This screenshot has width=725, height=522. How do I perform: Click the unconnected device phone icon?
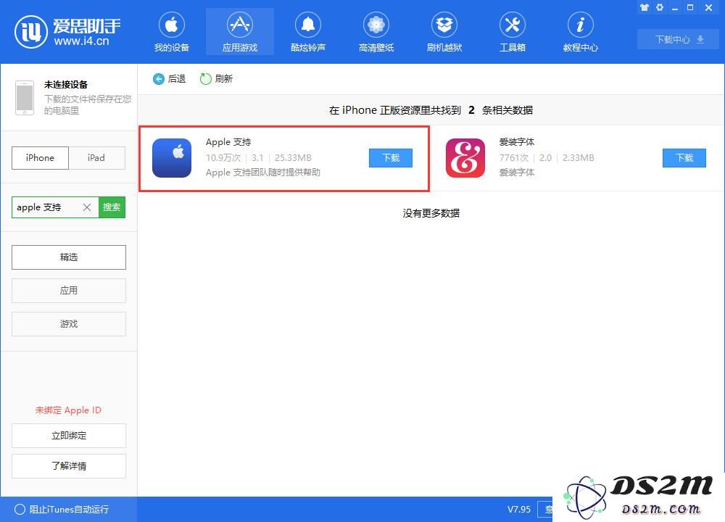click(x=25, y=98)
